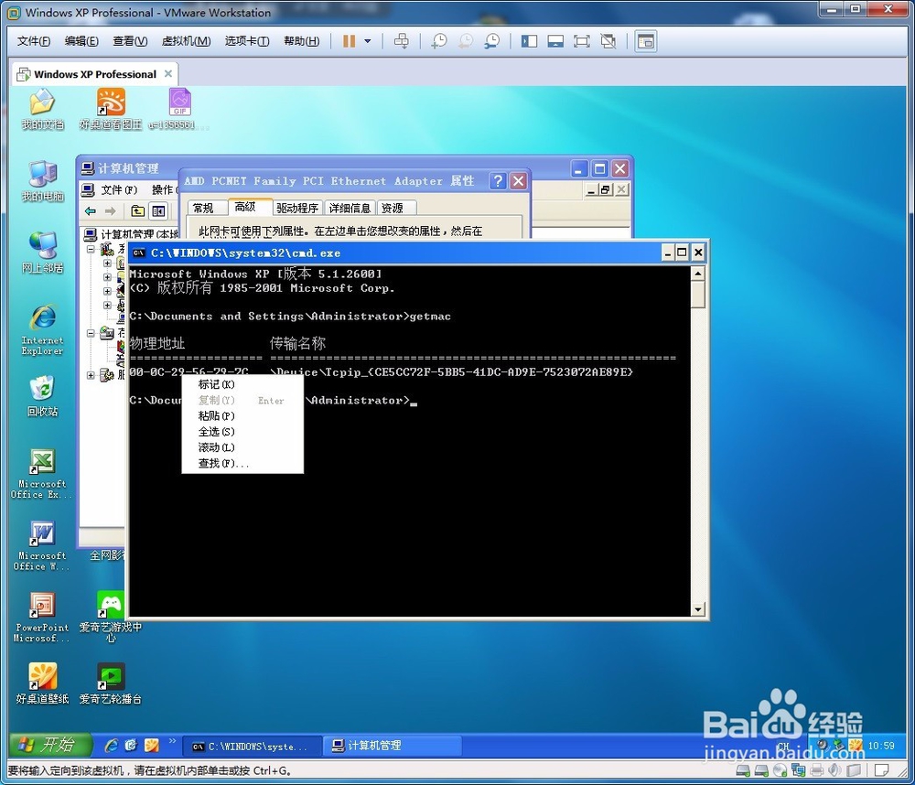This screenshot has width=915, height=785.
Task: Toggle the VMware library sidebar icon
Action: (x=529, y=41)
